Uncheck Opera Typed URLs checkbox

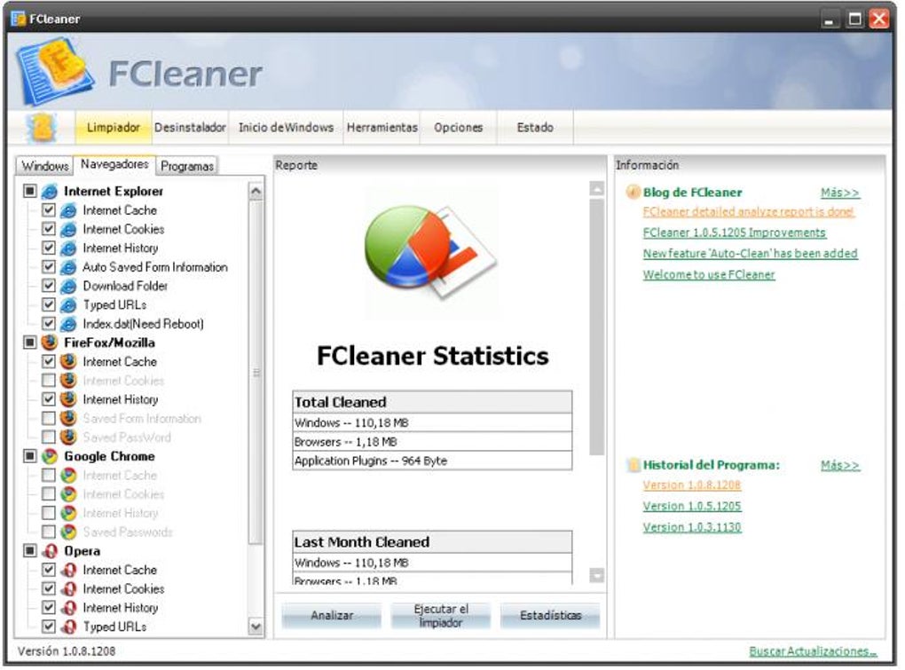[x=49, y=627]
